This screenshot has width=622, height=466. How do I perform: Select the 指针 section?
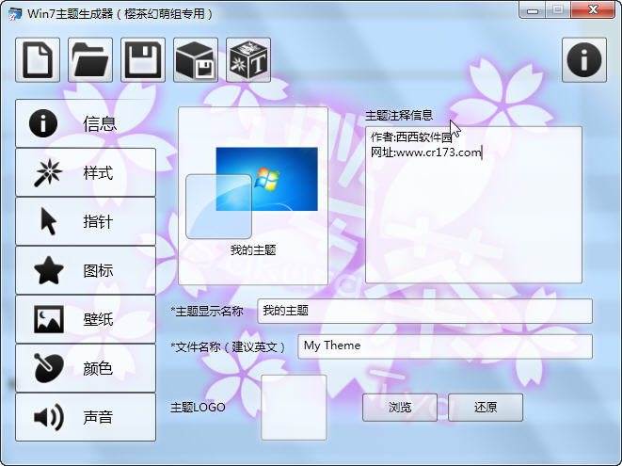point(86,221)
